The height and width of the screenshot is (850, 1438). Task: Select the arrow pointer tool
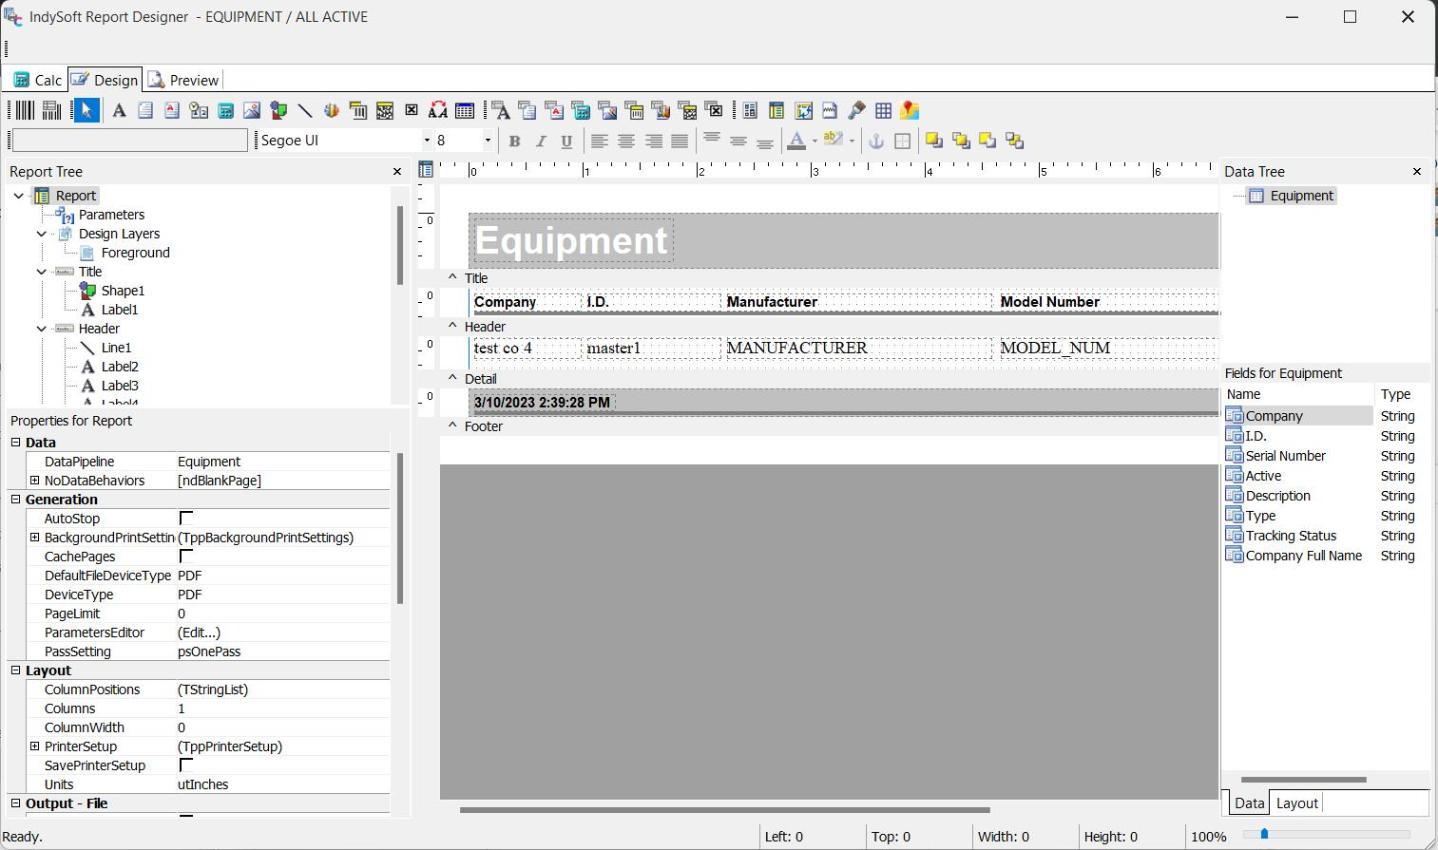click(86, 111)
